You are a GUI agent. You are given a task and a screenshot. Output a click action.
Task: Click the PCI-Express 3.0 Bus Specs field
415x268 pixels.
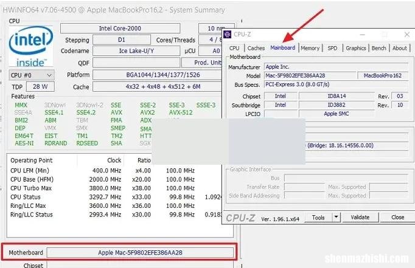click(x=336, y=84)
